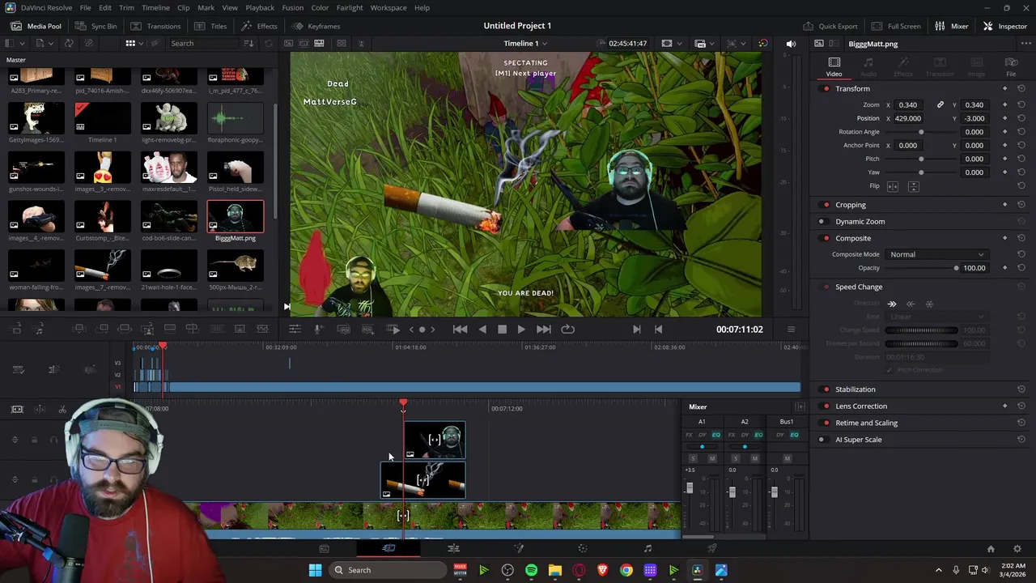Add keyframe for Opacity
The image size is (1036, 583).
click(x=1005, y=268)
